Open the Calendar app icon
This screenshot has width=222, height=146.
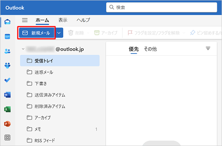(x=7, y=37)
